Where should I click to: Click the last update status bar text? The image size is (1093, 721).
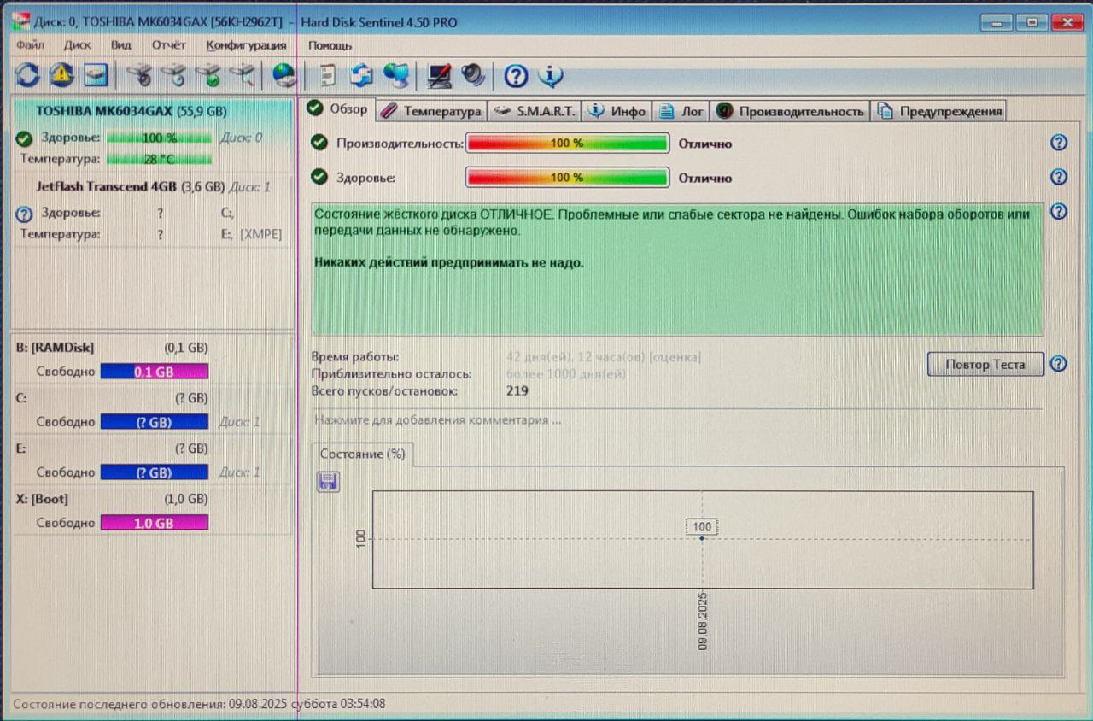199,704
